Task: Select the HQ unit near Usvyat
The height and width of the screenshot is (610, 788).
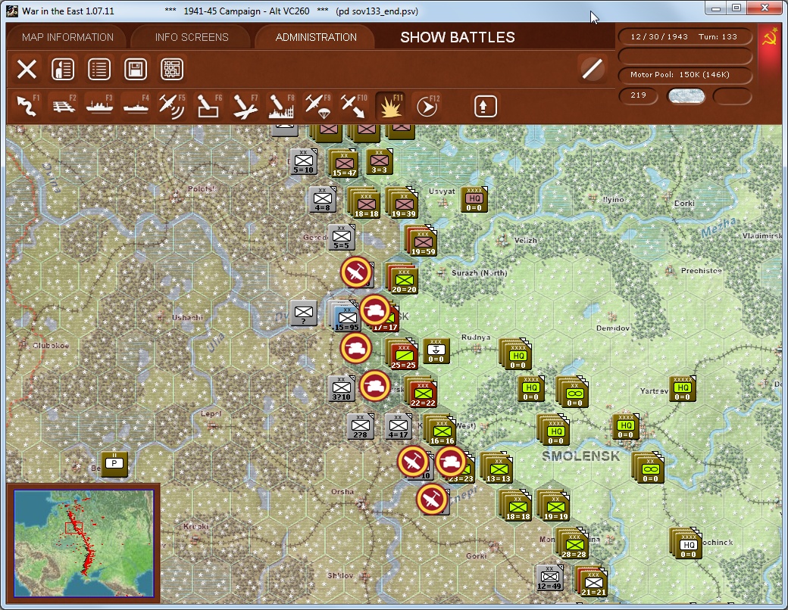Action: pyautogui.click(x=474, y=199)
